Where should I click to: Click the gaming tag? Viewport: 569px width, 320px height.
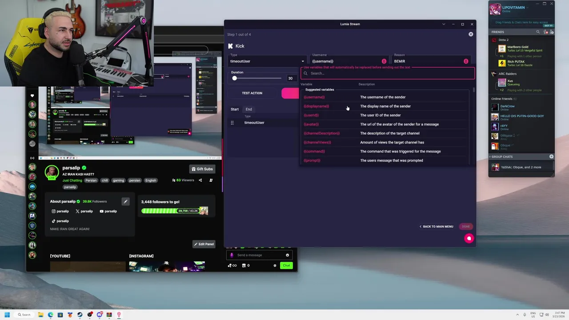tap(118, 180)
